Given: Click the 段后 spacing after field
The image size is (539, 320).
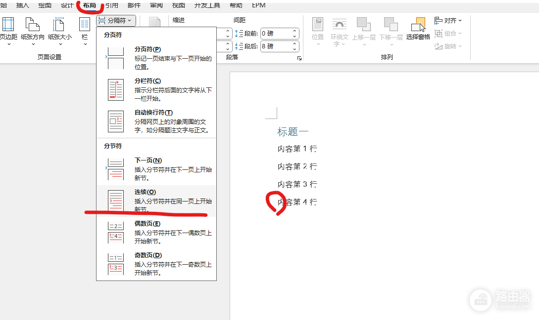Looking at the screenshot, I should click(x=276, y=46).
